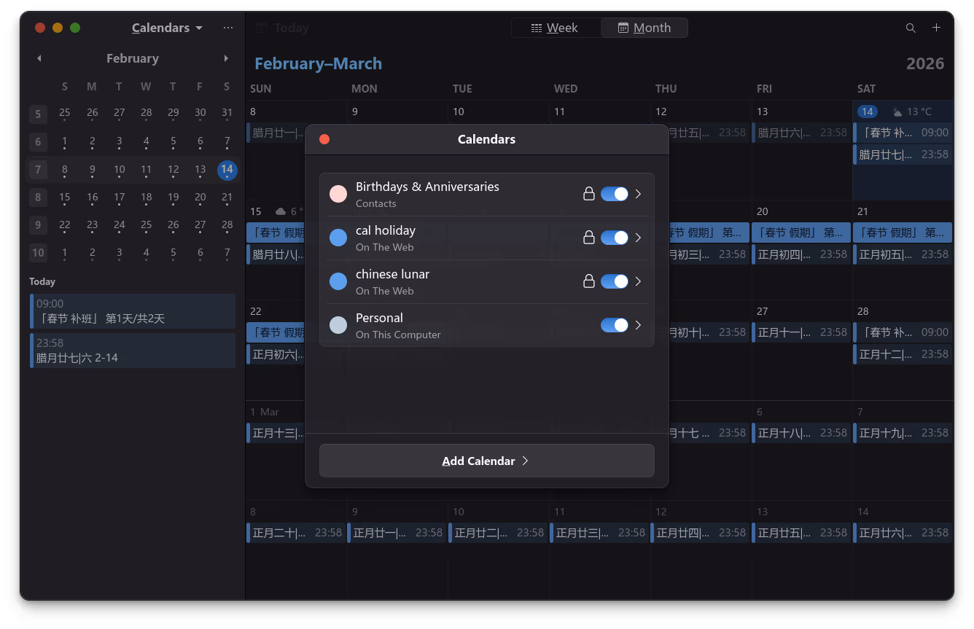The width and height of the screenshot is (974, 629).
Task: Click the chinese lunar color dot
Action: click(x=338, y=281)
